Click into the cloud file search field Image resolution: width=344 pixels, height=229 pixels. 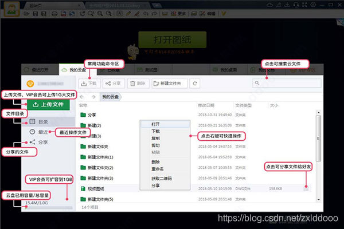[x=287, y=83]
